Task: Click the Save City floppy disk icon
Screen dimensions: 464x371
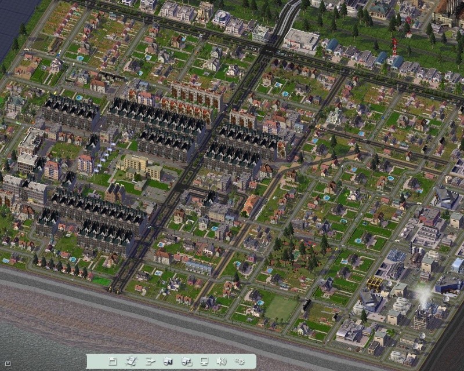Action: click(x=113, y=361)
